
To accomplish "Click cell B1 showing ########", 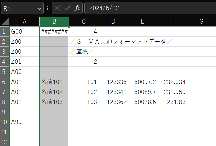I will (x=54, y=32).
